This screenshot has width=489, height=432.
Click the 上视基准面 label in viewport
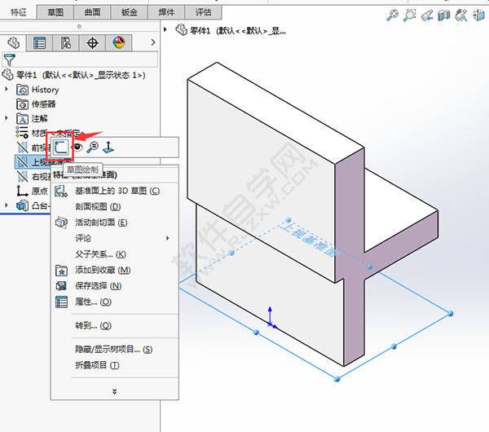coord(309,240)
